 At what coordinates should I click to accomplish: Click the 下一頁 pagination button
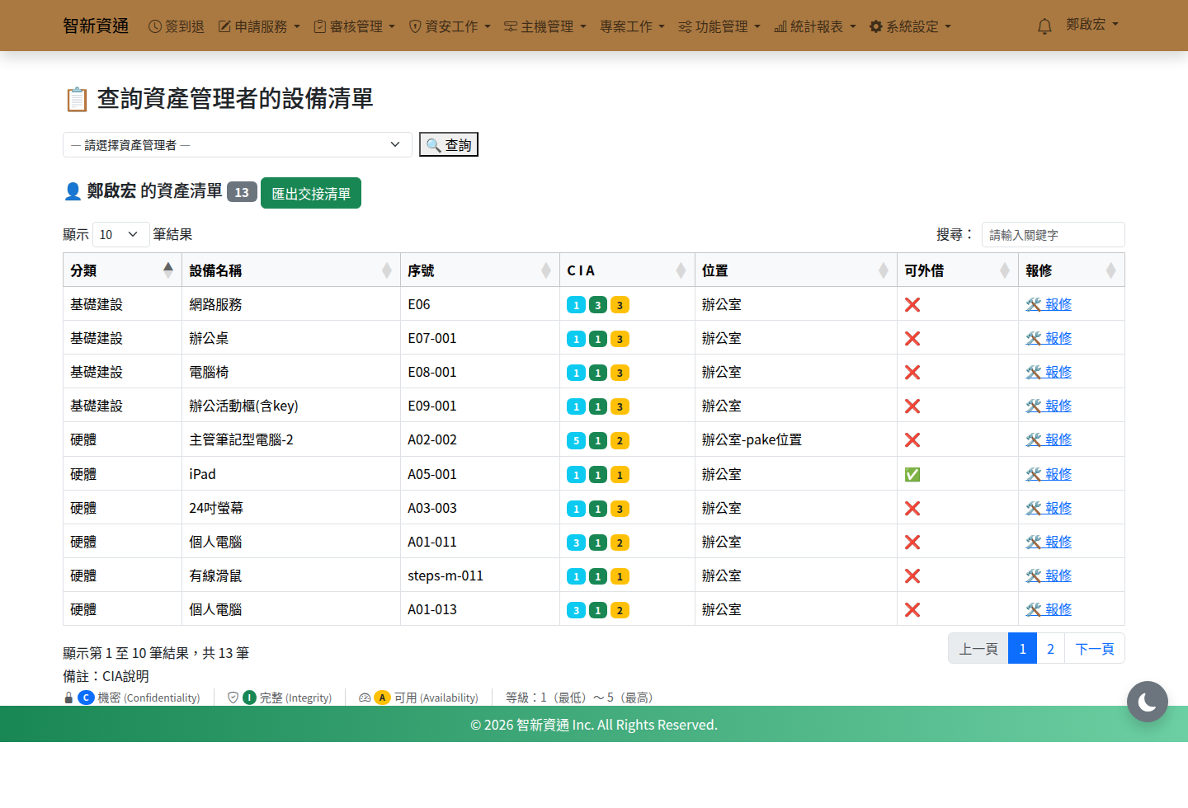pyautogui.click(x=1095, y=649)
